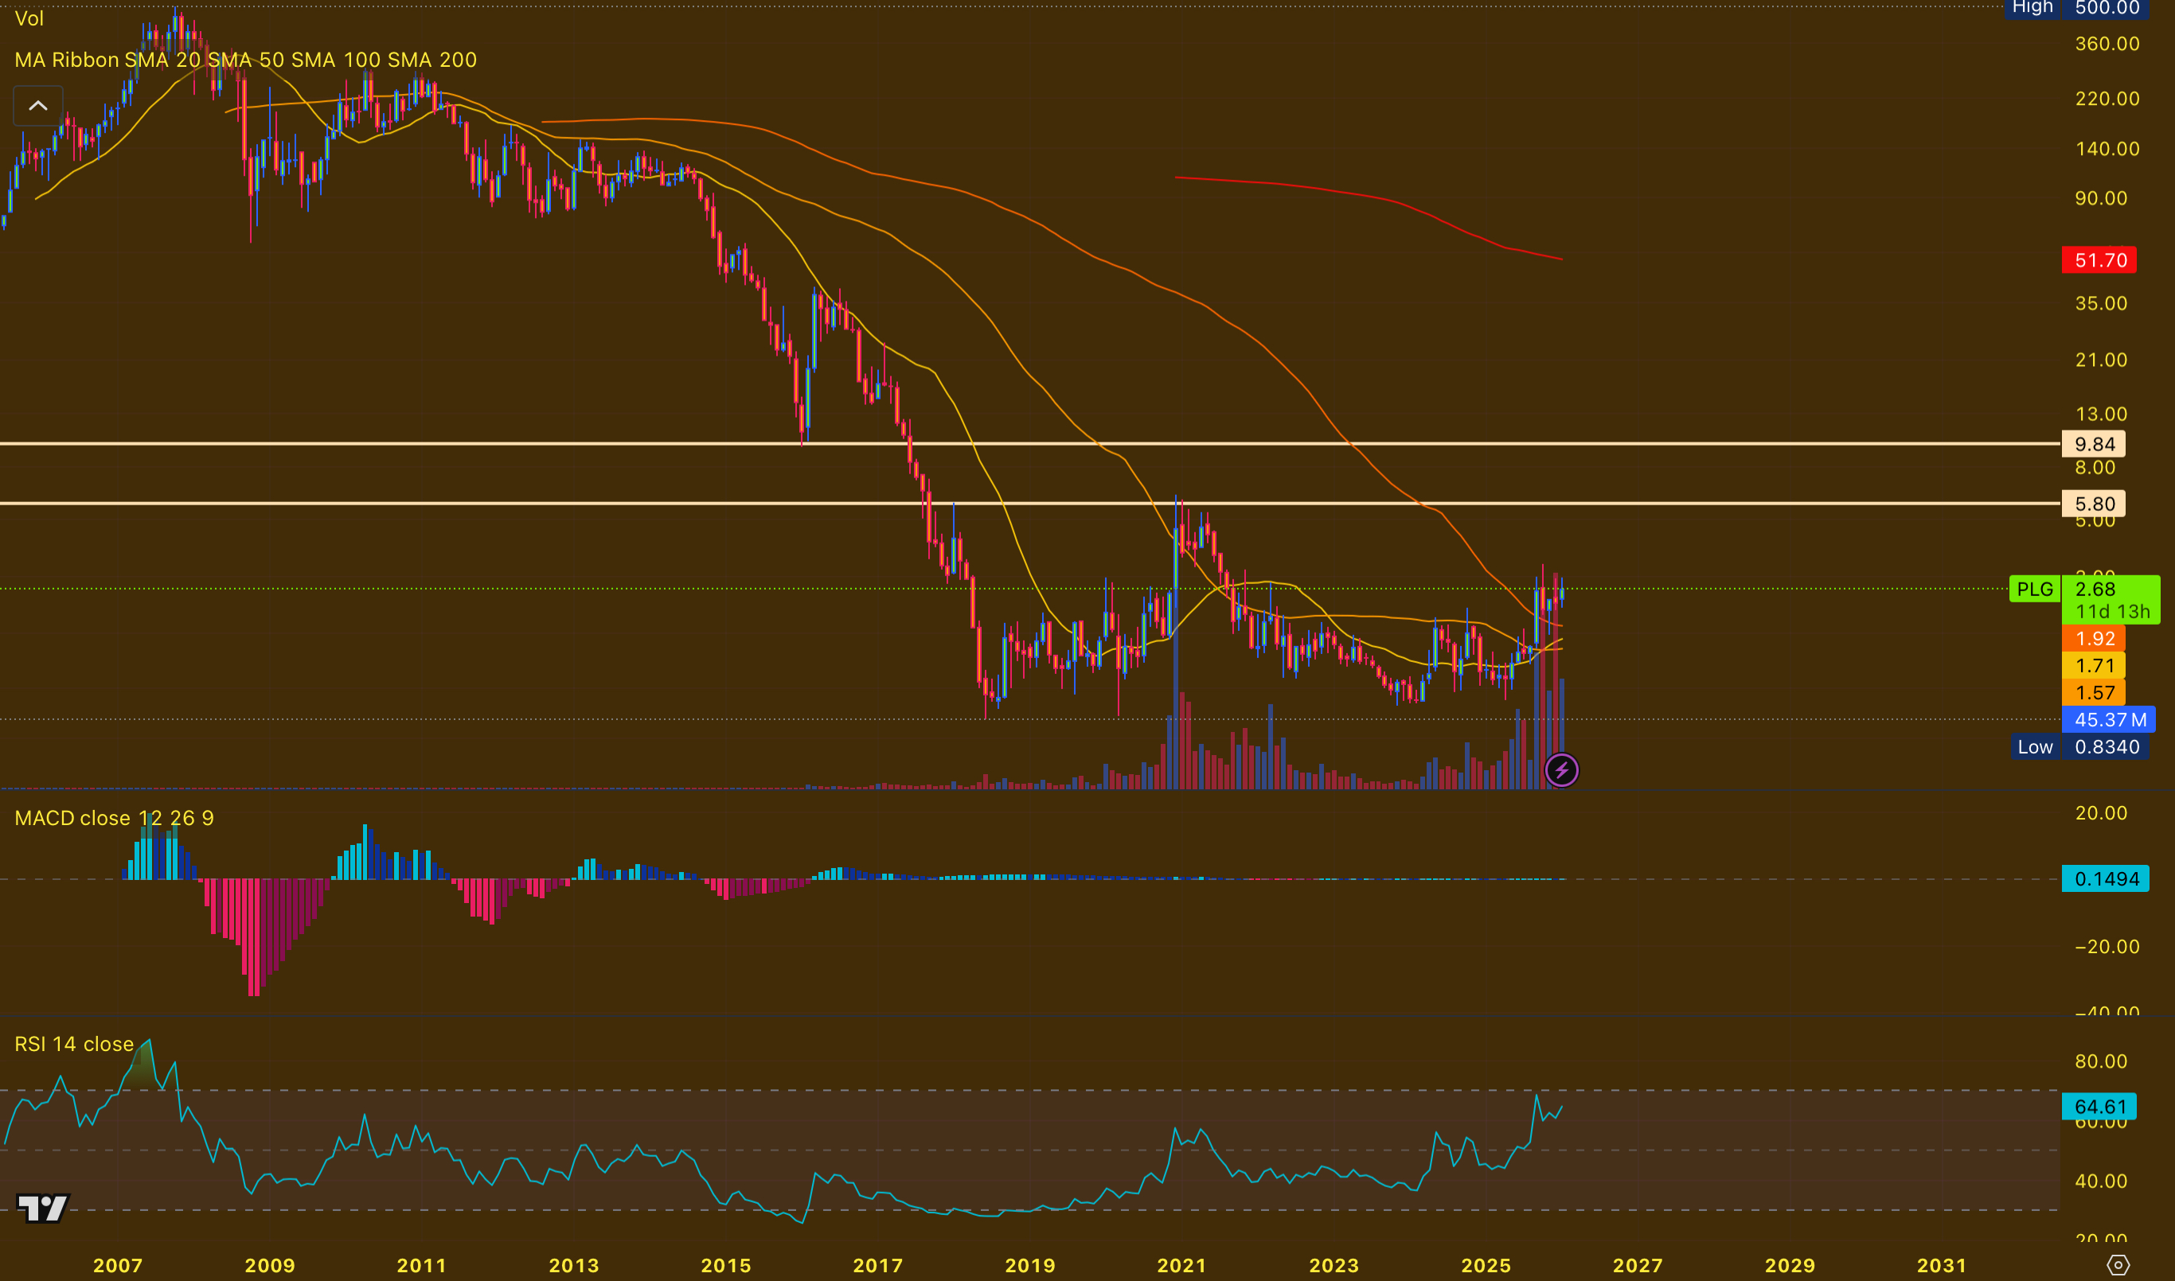Select the 5.80 horizontal line label
Viewport: 2175px width, 1281px height.
pyautogui.click(x=2094, y=503)
